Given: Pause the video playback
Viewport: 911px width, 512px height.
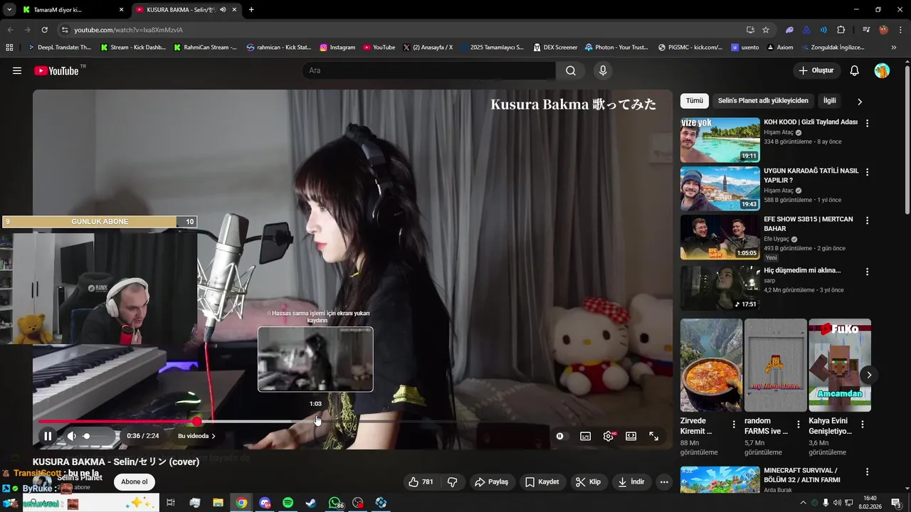Looking at the screenshot, I should click(x=48, y=436).
